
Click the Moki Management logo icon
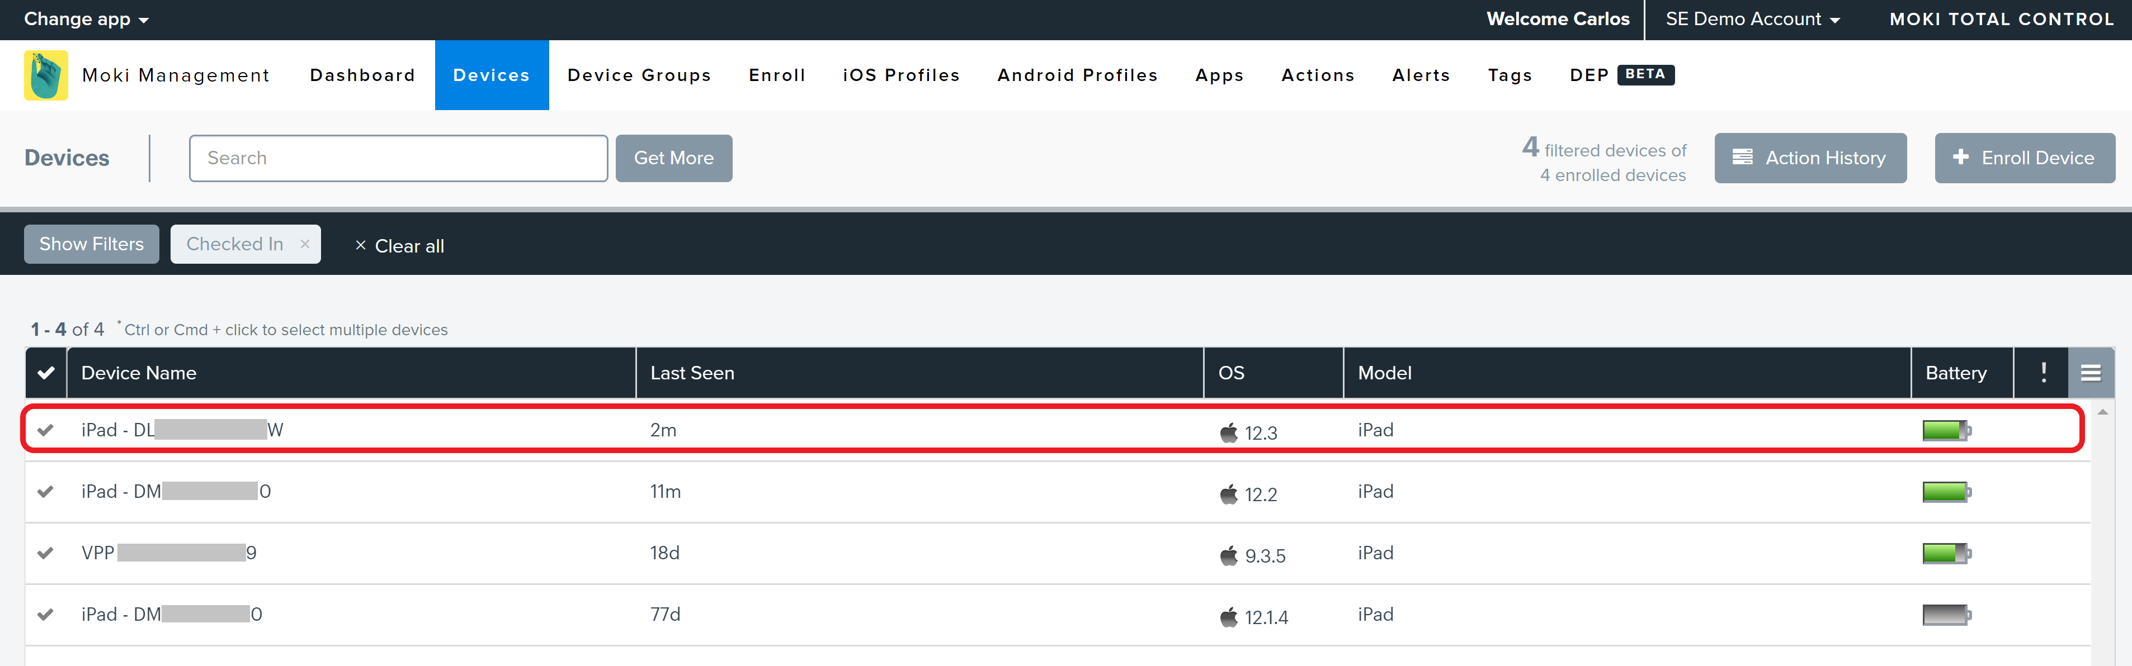point(46,75)
